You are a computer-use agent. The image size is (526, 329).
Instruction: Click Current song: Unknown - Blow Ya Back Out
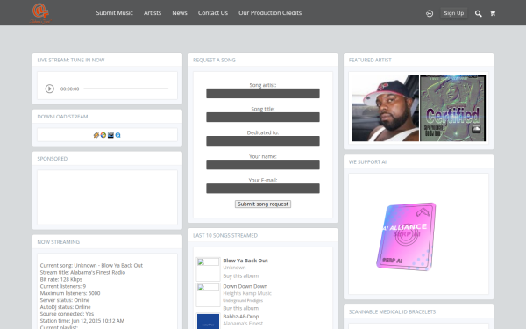pyautogui.click(x=91, y=265)
